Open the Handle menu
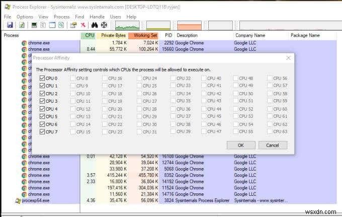 pos(97,17)
